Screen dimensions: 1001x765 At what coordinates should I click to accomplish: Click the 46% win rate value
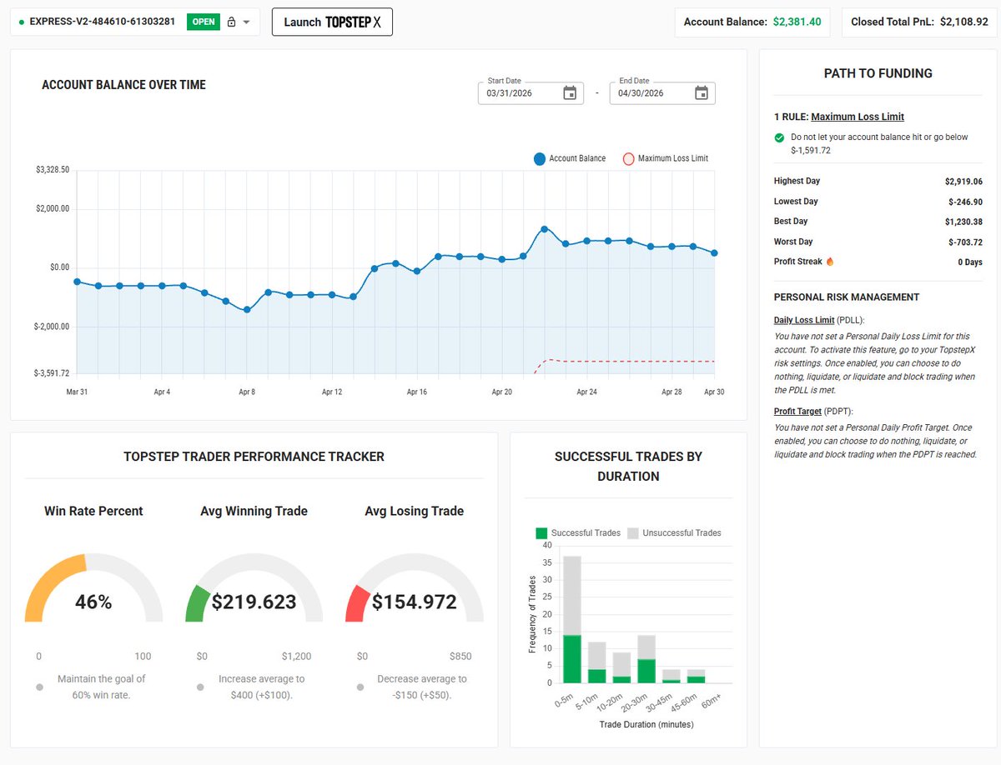tap(93, 602)
